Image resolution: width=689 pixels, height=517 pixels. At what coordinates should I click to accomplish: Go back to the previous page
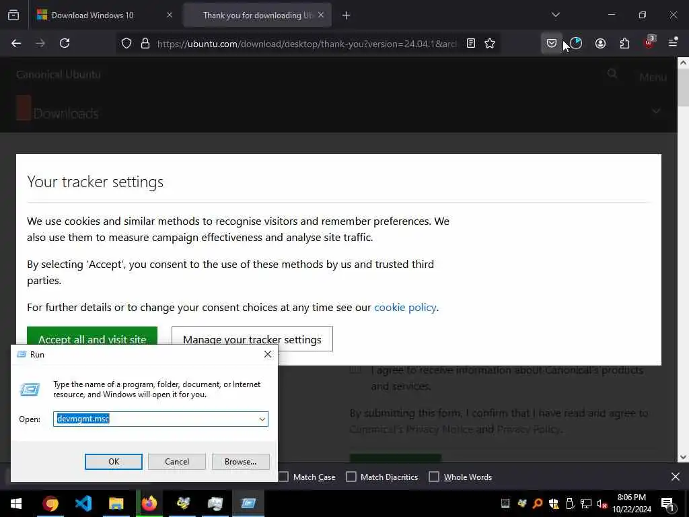16,43
